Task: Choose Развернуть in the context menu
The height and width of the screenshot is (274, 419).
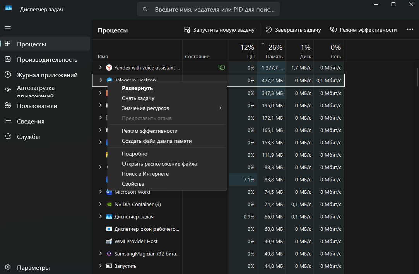Action: click(167, 88)
